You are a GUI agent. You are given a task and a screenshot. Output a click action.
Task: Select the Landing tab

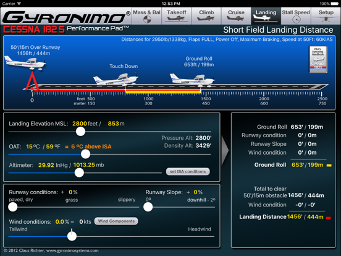pos(266,16)
